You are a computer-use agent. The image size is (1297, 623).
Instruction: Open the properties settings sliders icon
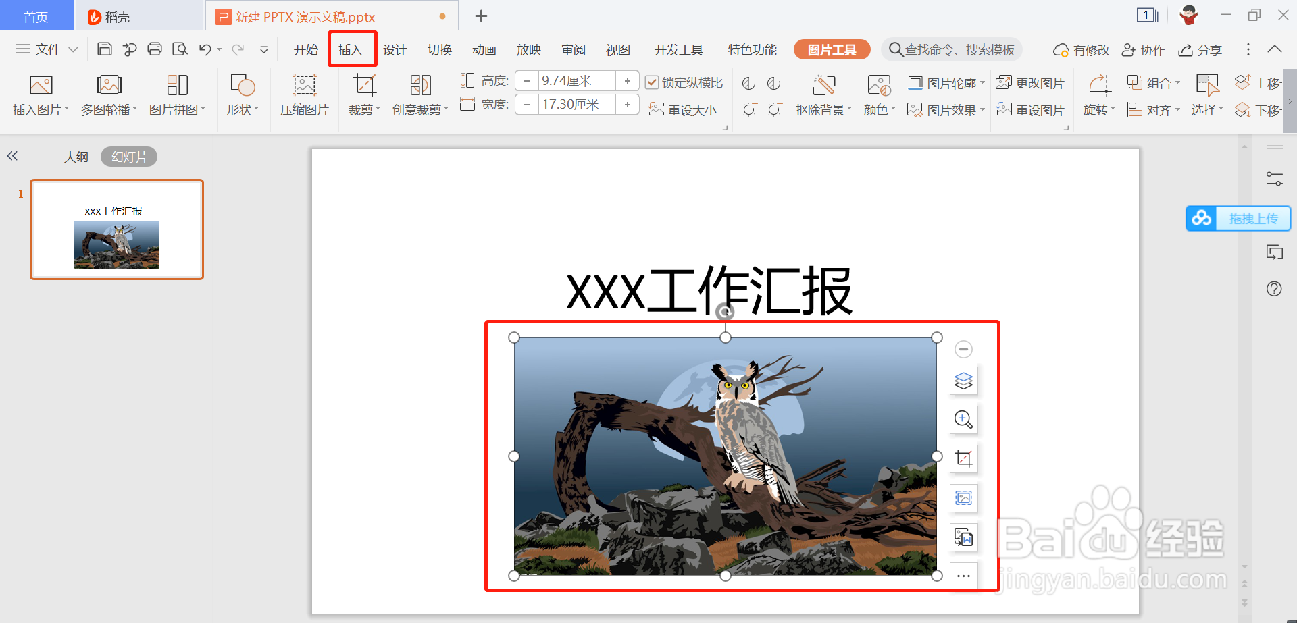[x=1275, y=179]
